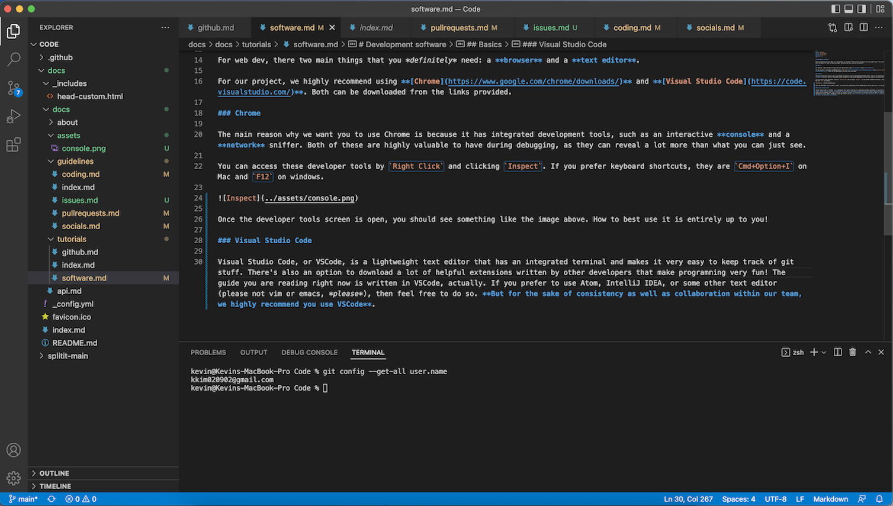The width and height of the screenshot is (893, 506).
Task: Click the Open Changes icon in editor toolbar
Action: (x=833, y=27)
